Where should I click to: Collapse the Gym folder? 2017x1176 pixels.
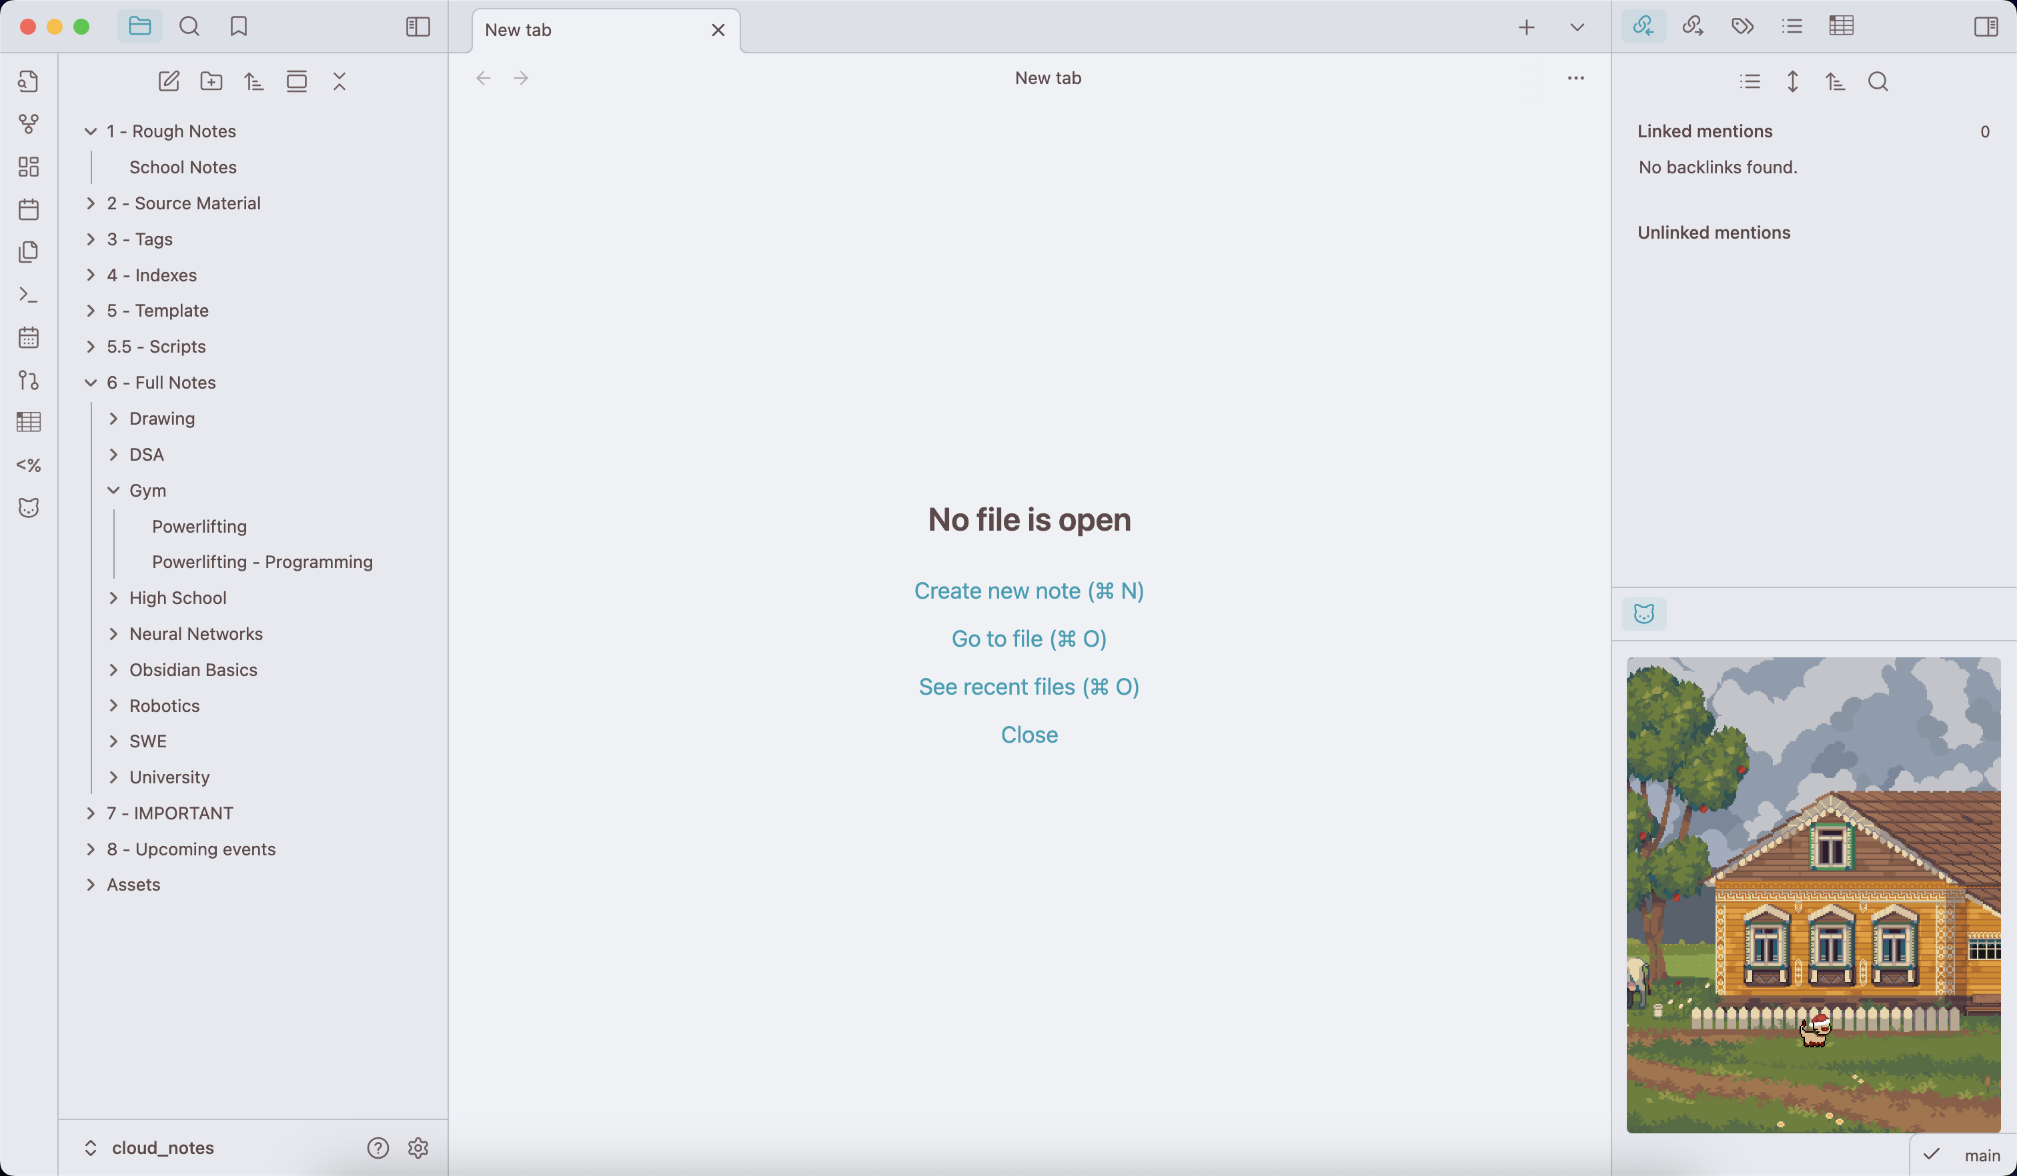coord(113,489)
